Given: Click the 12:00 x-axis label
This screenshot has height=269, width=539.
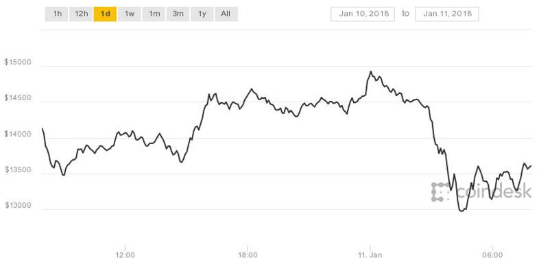Looking at the screenshot, I should [x=125, y=255].
